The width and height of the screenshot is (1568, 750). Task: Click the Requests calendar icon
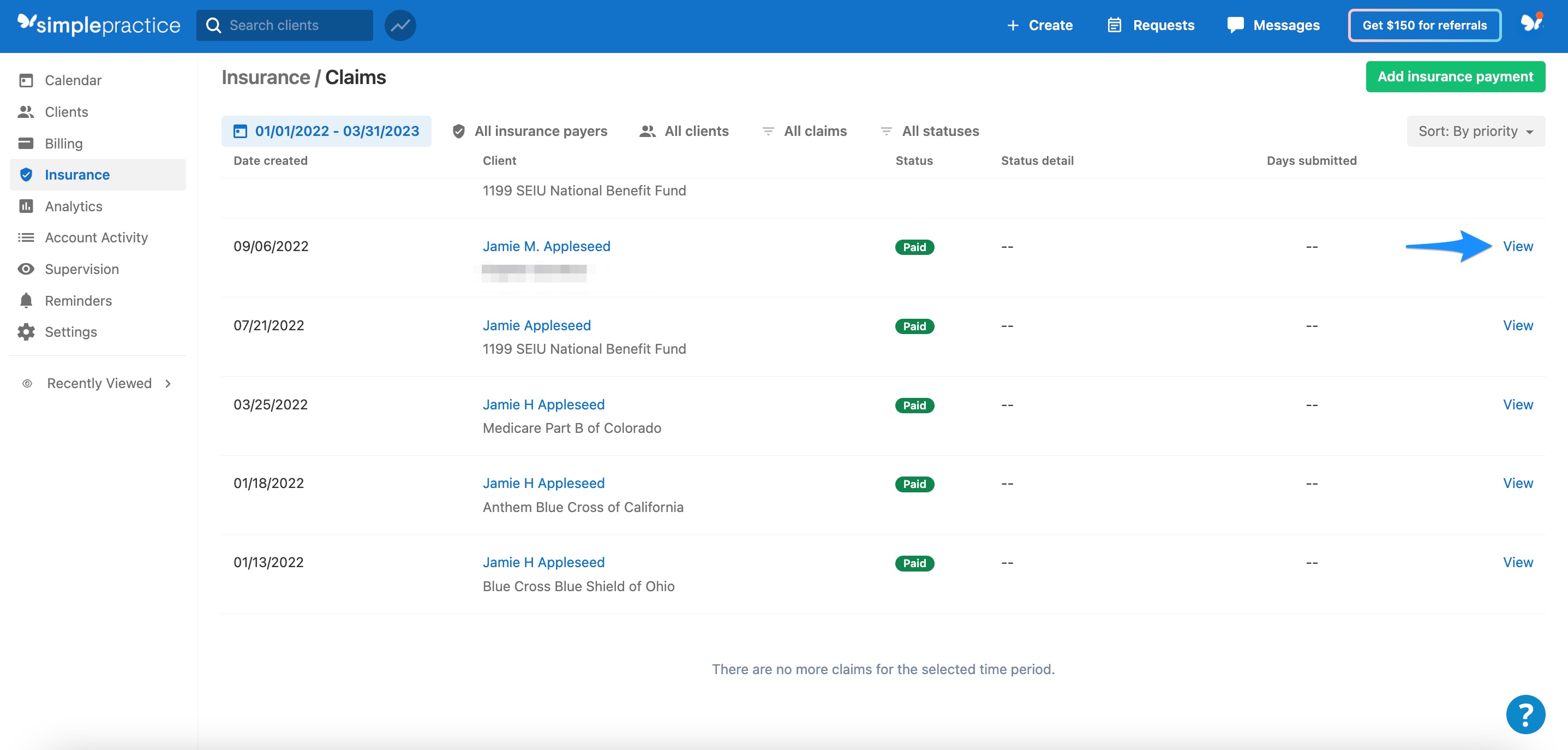click(x=1114, y=25)
